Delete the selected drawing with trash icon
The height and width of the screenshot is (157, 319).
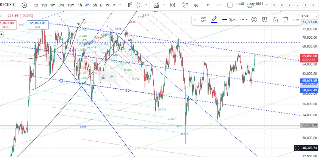coord(286,20)
